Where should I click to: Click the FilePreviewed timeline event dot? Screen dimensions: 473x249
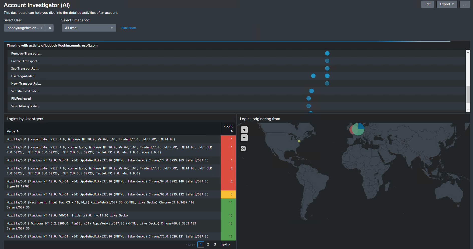pyautogui.click(x=308, y=98)
